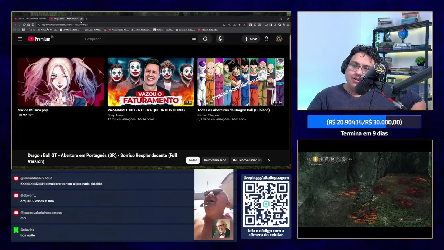Close the Dragon Ball GT browser tab
The width and height of the screenshot is (444, 250).
click(x=81, y=19)
